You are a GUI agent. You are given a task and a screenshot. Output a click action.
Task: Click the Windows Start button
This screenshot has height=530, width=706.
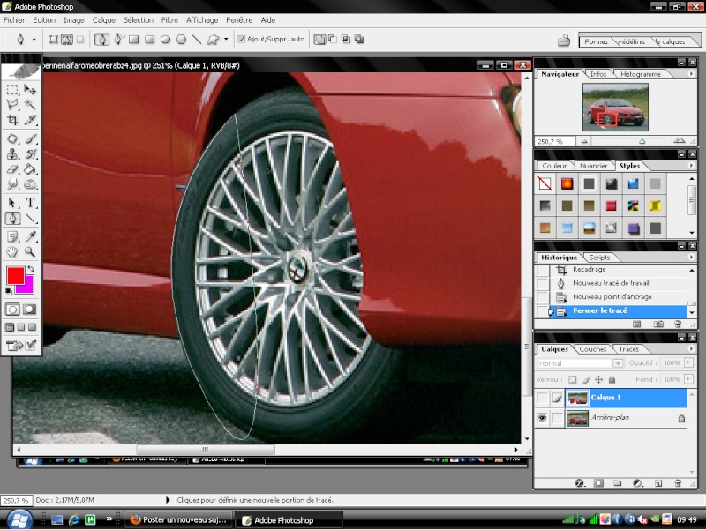click(x=19, y=520)
